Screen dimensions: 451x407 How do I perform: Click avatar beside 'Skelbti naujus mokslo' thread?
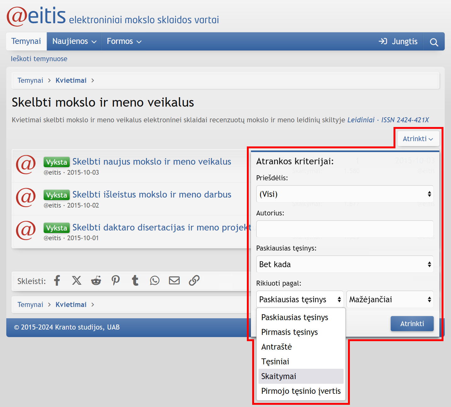[x=26, y=165]
